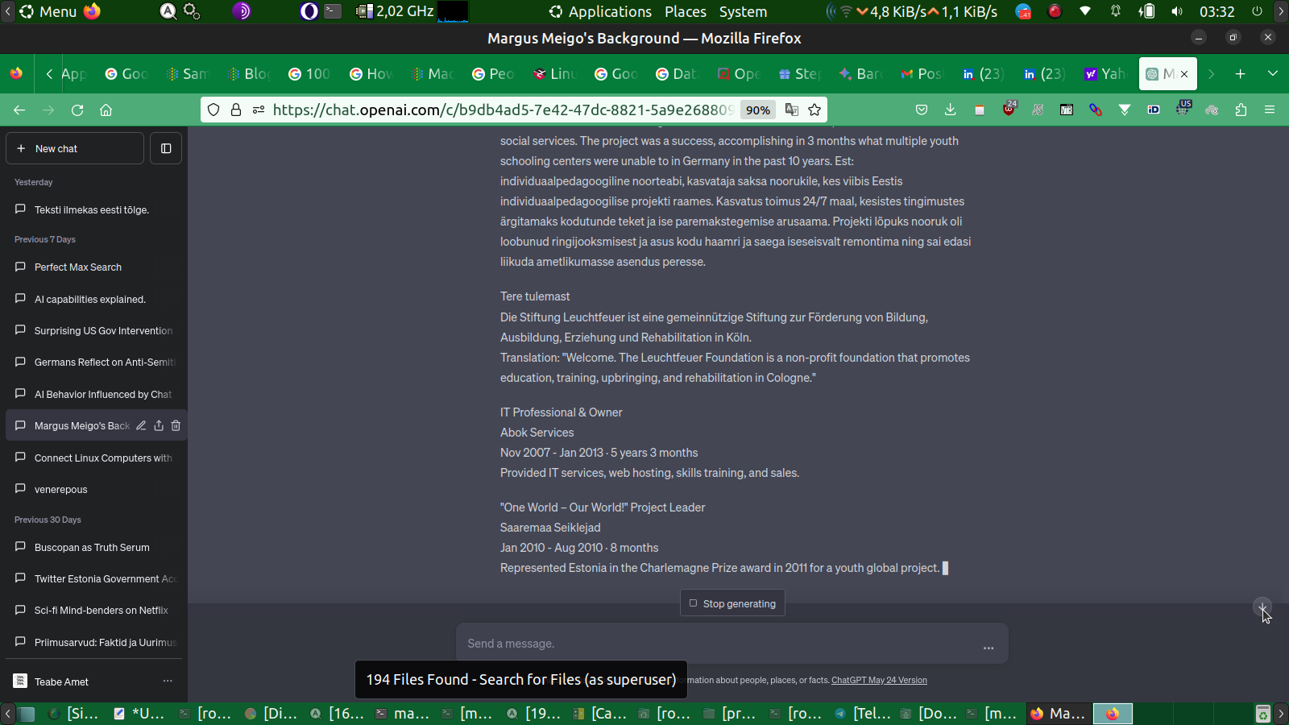This screenshot has width=1289, height=725.
Task: Open the Places menu
Action: click(x=686, y=11)
